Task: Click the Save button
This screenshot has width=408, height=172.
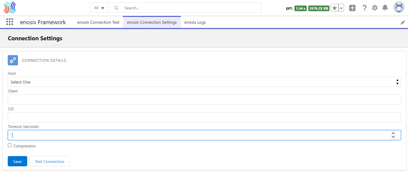Action: 17,161
